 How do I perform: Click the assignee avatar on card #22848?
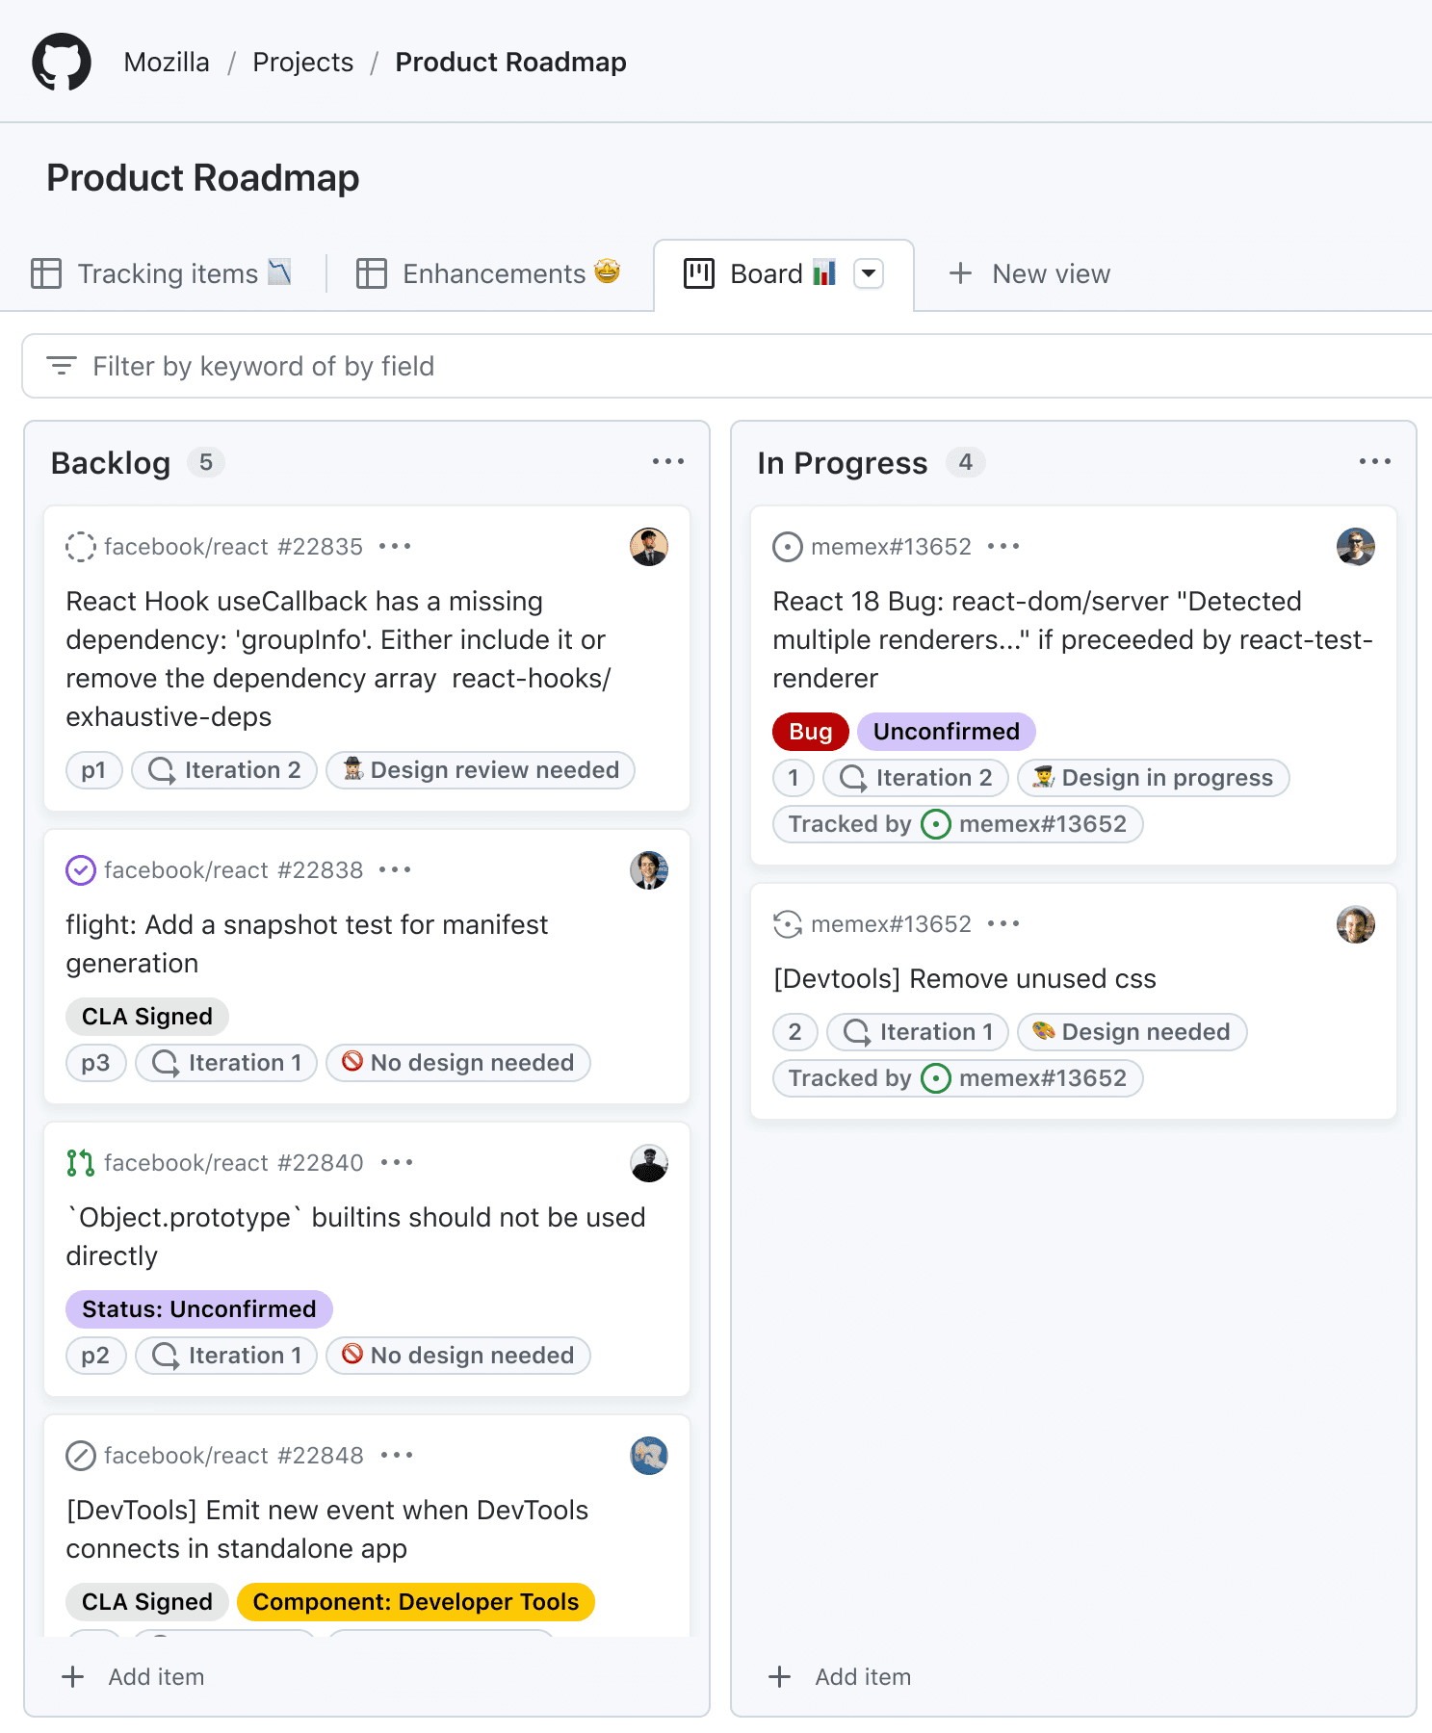[x=649, y=1456]
